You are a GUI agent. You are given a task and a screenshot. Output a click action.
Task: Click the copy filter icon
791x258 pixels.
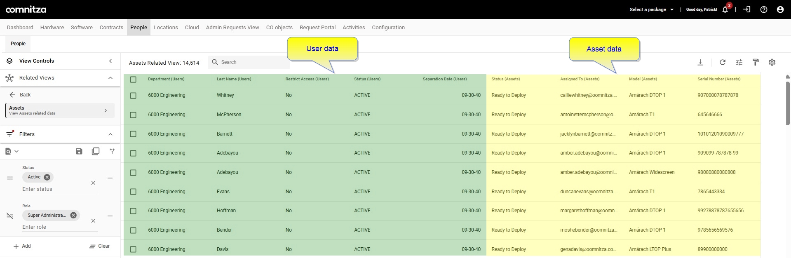pyautogui.click(x=96, y=151)
